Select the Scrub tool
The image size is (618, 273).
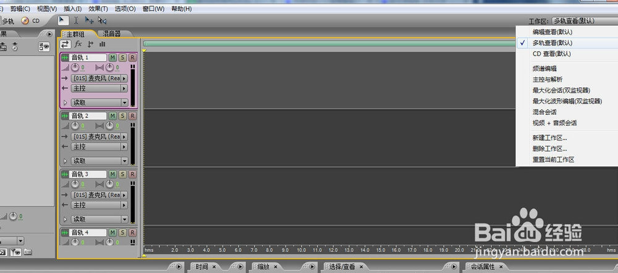point(102,20)
